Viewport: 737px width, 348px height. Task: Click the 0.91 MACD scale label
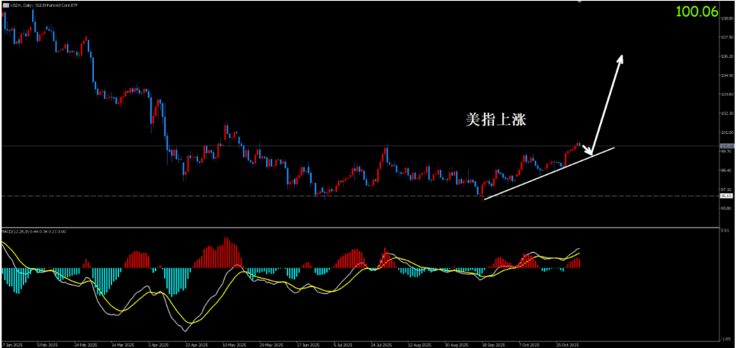[726, 230]
